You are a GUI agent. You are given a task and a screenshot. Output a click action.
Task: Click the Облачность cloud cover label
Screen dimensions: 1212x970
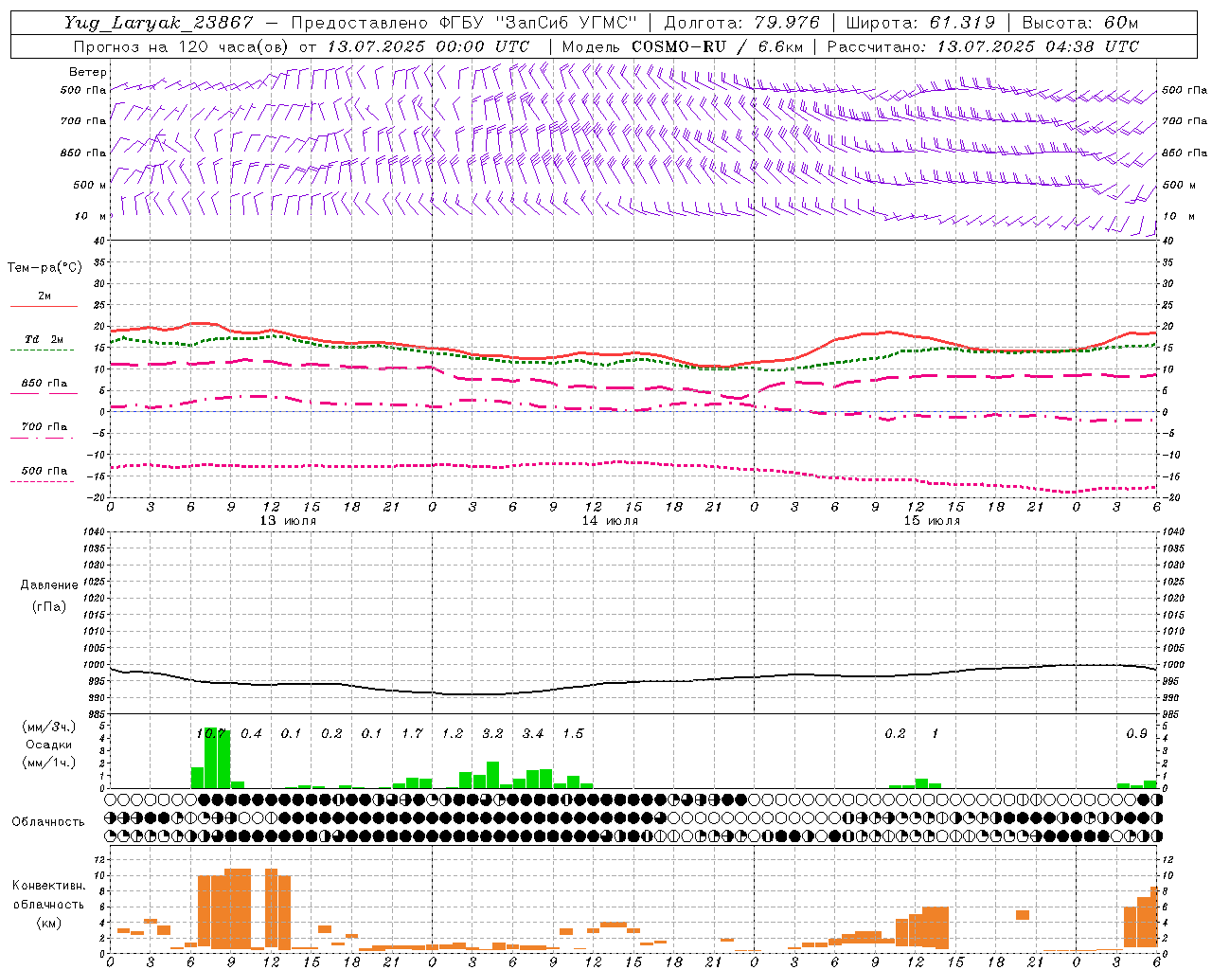(48, 821)
